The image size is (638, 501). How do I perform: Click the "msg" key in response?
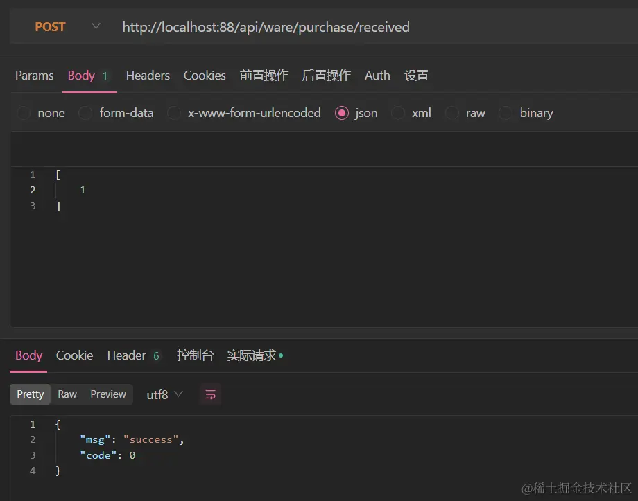pyautogui.click(x=95, y=439)
